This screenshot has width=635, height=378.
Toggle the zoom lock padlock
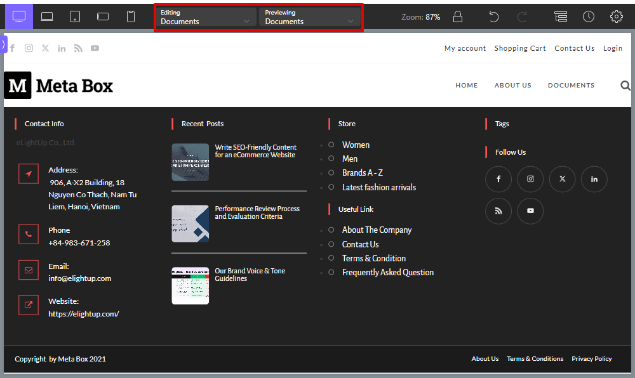pyautogui.click(x=458, y=16)
